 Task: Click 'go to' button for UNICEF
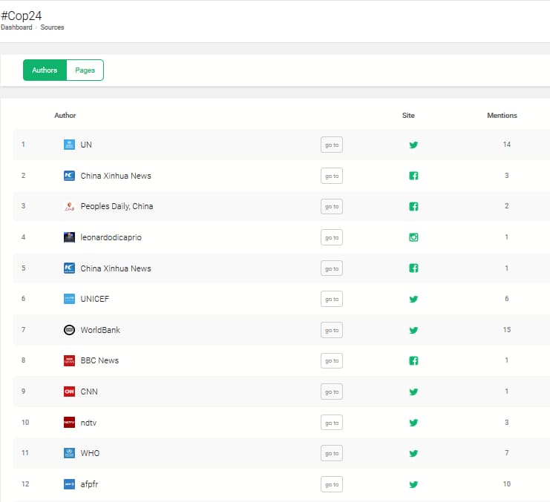point(332,299)
